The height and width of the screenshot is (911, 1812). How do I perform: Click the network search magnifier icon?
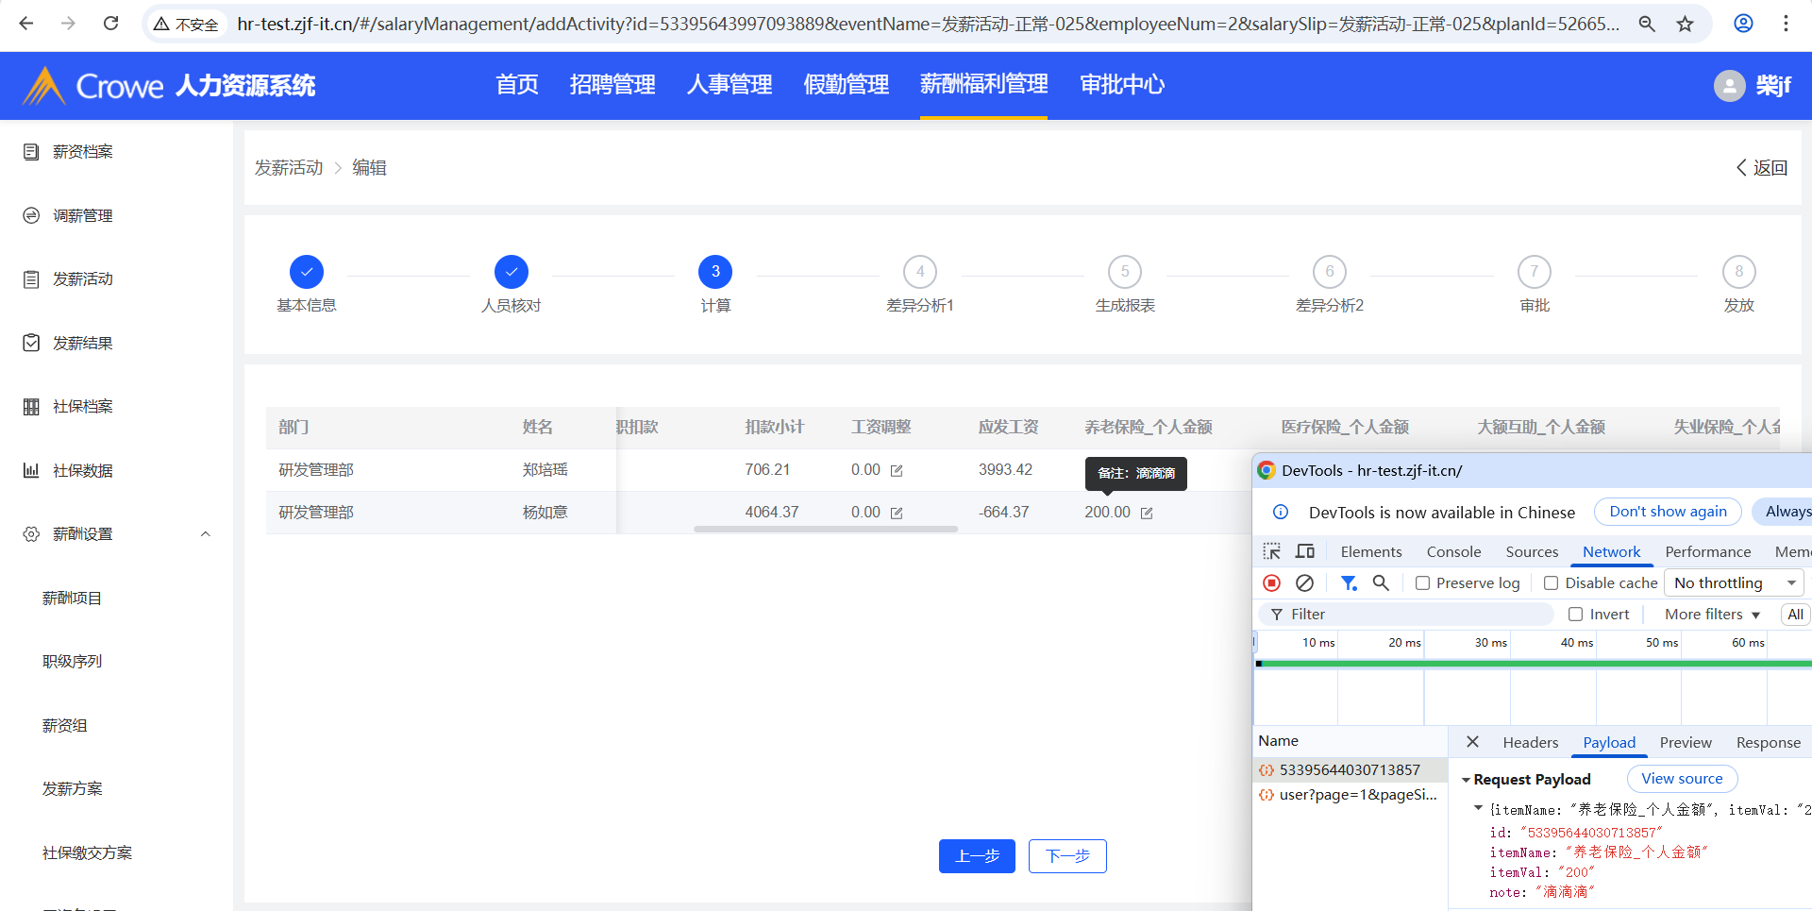tap(1380, 583)
